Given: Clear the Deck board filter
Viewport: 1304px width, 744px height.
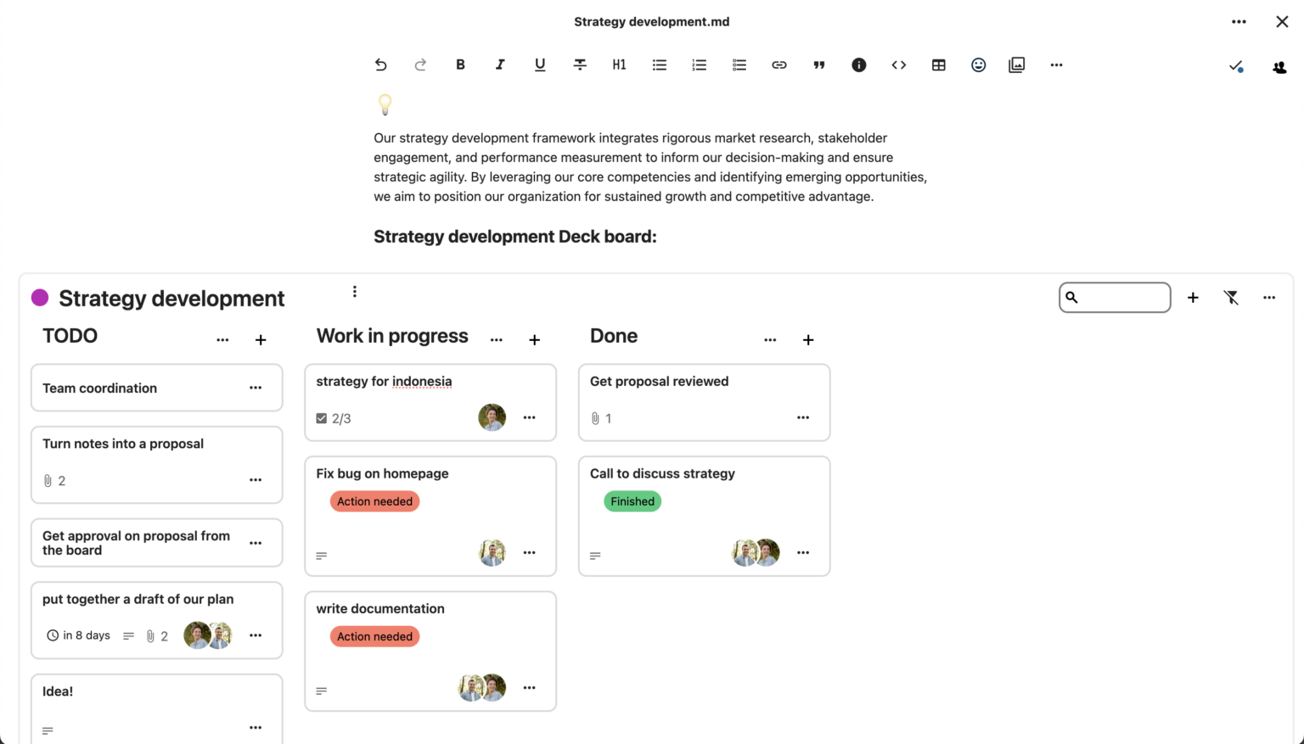Looking at the screenshot, I should 1231,298.
